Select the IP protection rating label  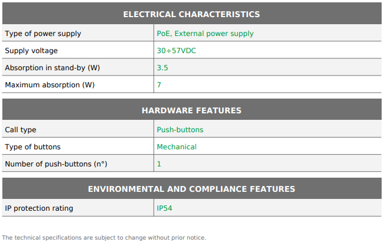click(x=39, y=208)
